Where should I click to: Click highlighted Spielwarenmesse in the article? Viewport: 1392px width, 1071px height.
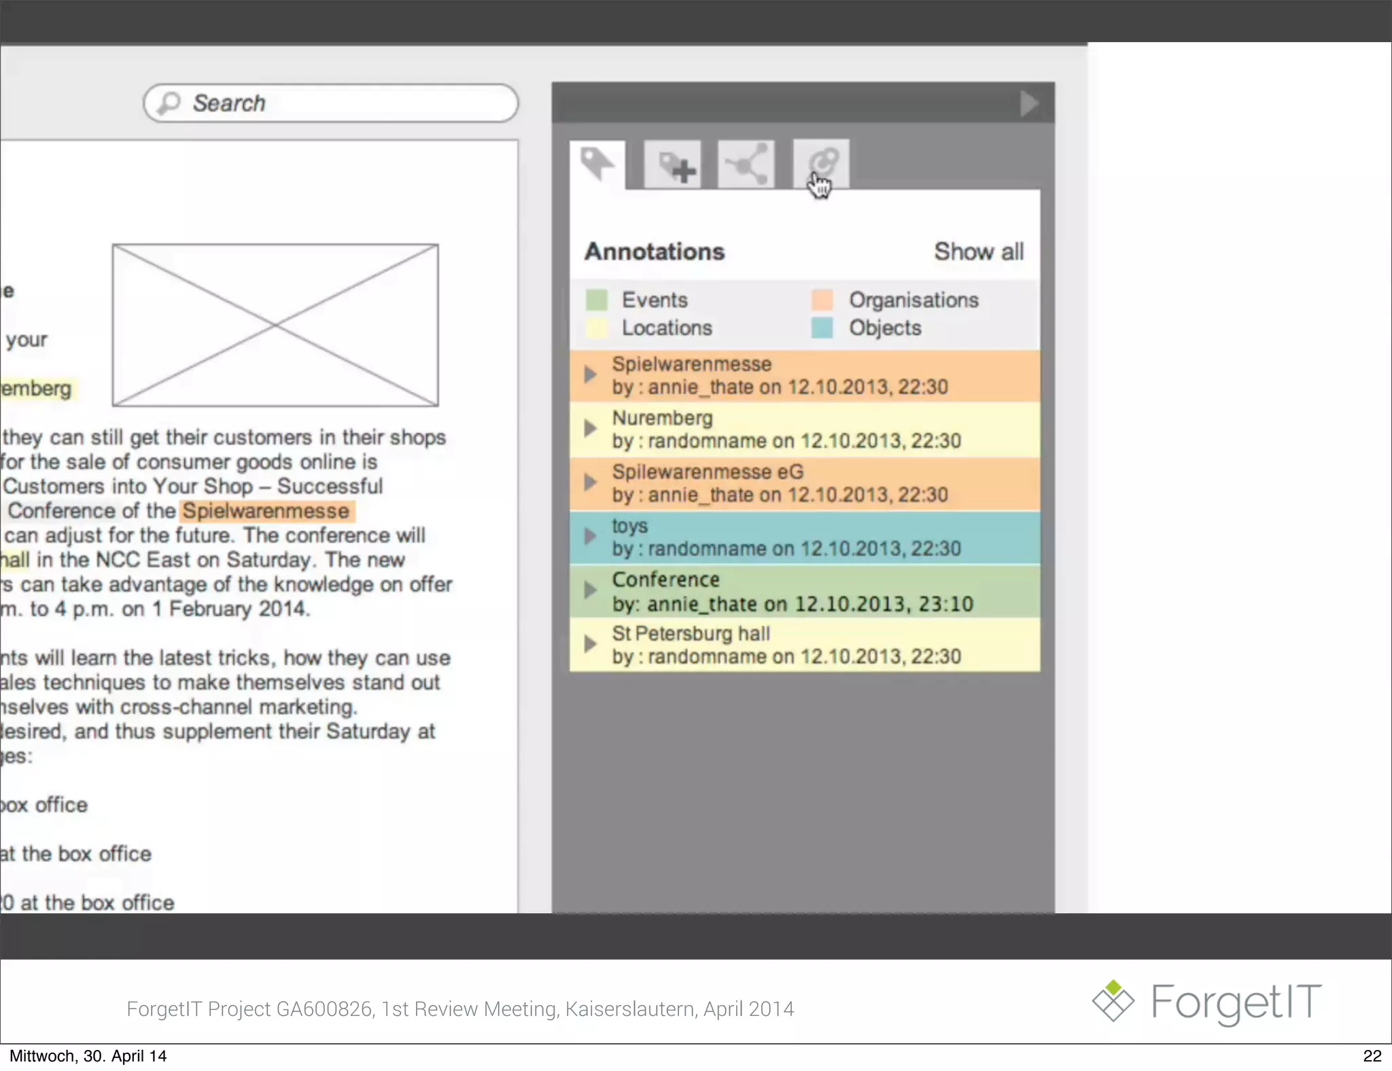(x=266, y=511)
